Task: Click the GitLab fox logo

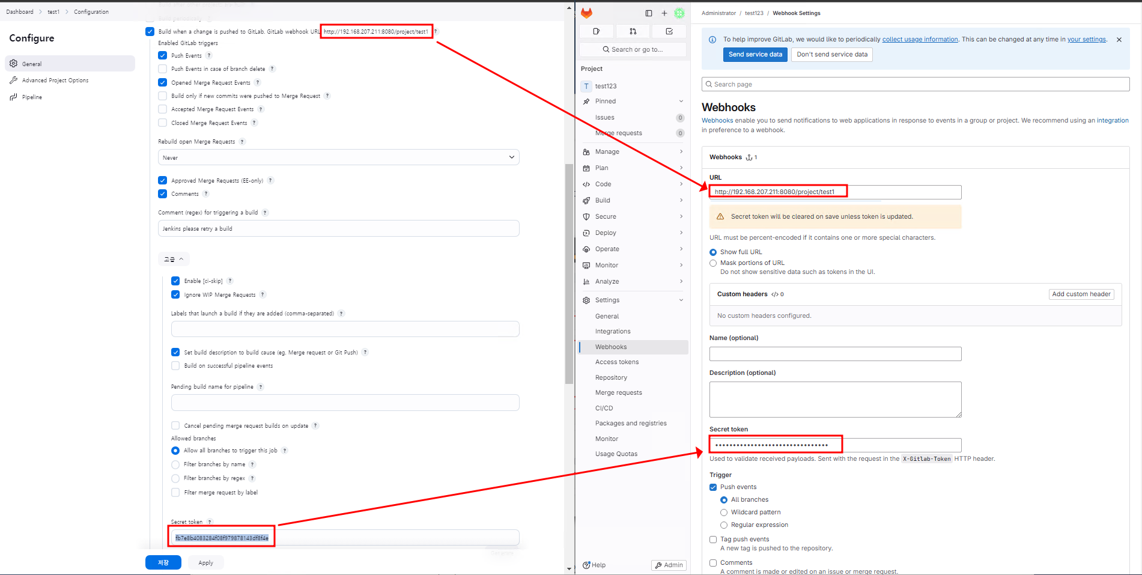Action: pos(587,13)
